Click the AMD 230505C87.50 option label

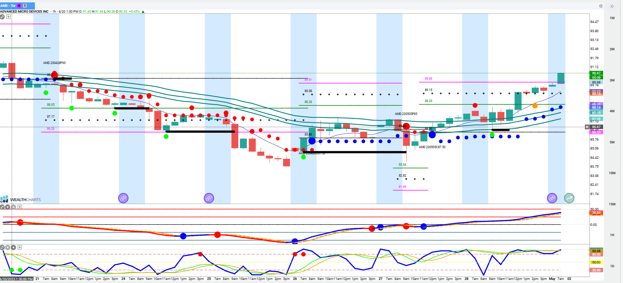click(x=432, y=147)
